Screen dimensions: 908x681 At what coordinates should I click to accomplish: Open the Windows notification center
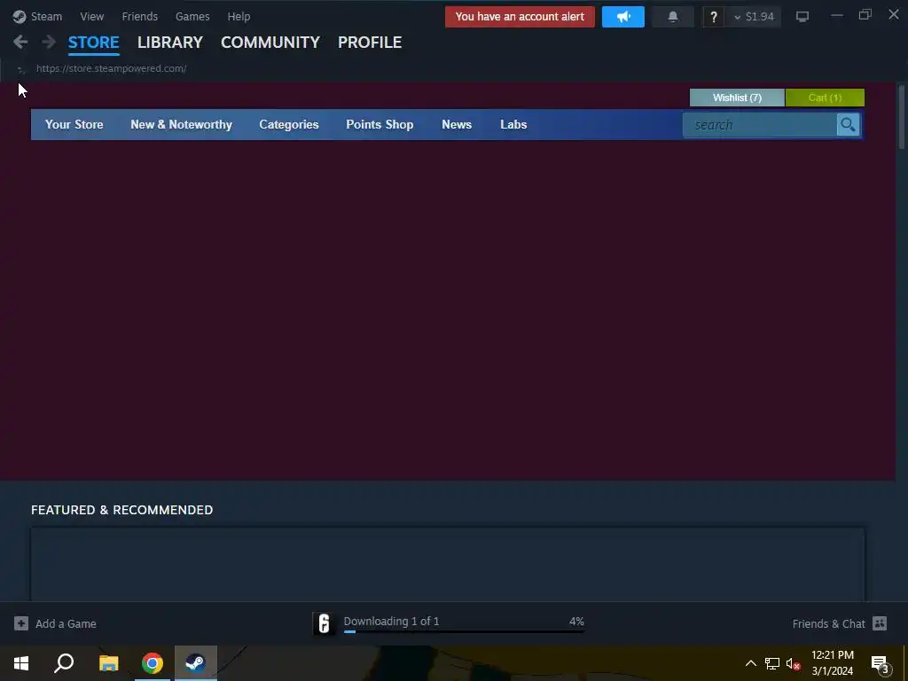[881, 664]
